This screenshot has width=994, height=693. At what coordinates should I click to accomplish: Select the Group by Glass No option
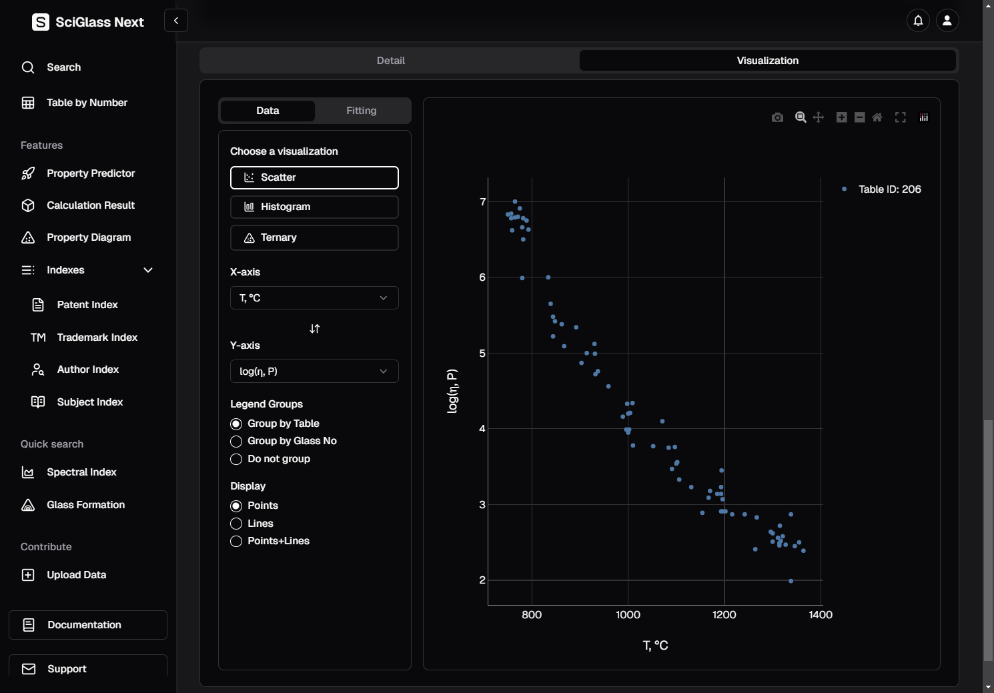(x=236, y=442)
